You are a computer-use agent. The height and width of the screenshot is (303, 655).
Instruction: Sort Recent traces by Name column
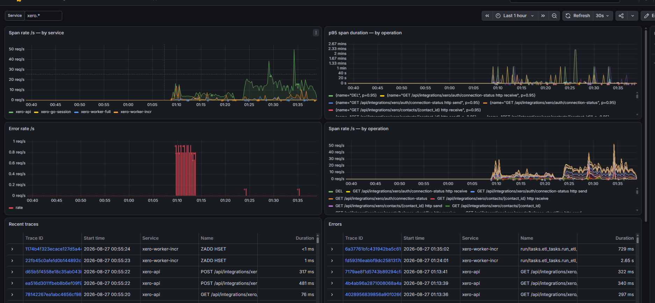(x=207, y=238)
